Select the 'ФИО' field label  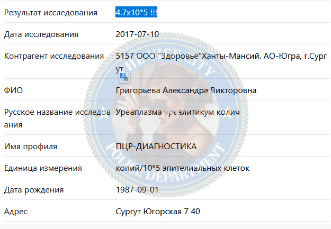[x=13, y=90]
